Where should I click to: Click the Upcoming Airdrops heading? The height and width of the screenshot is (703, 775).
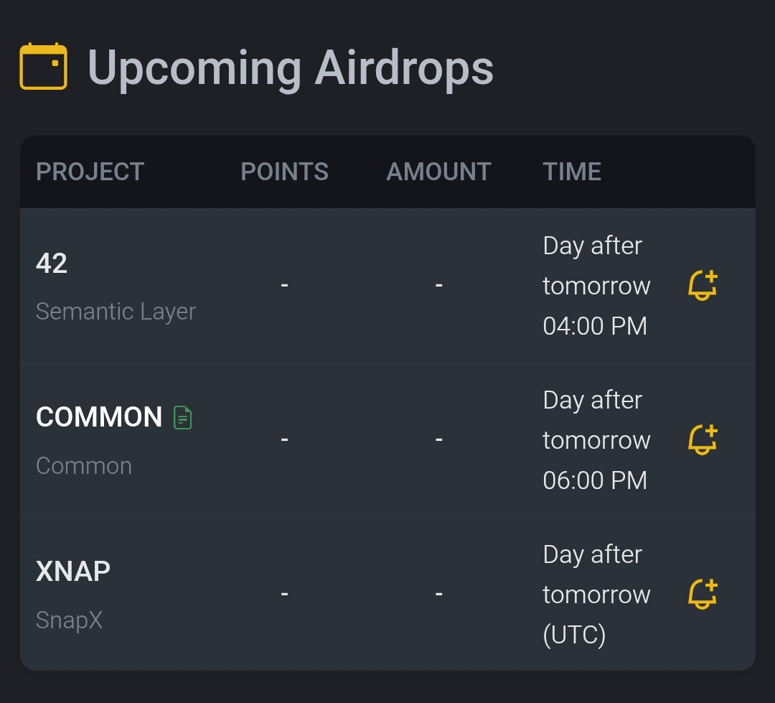(x=291, y=68)
